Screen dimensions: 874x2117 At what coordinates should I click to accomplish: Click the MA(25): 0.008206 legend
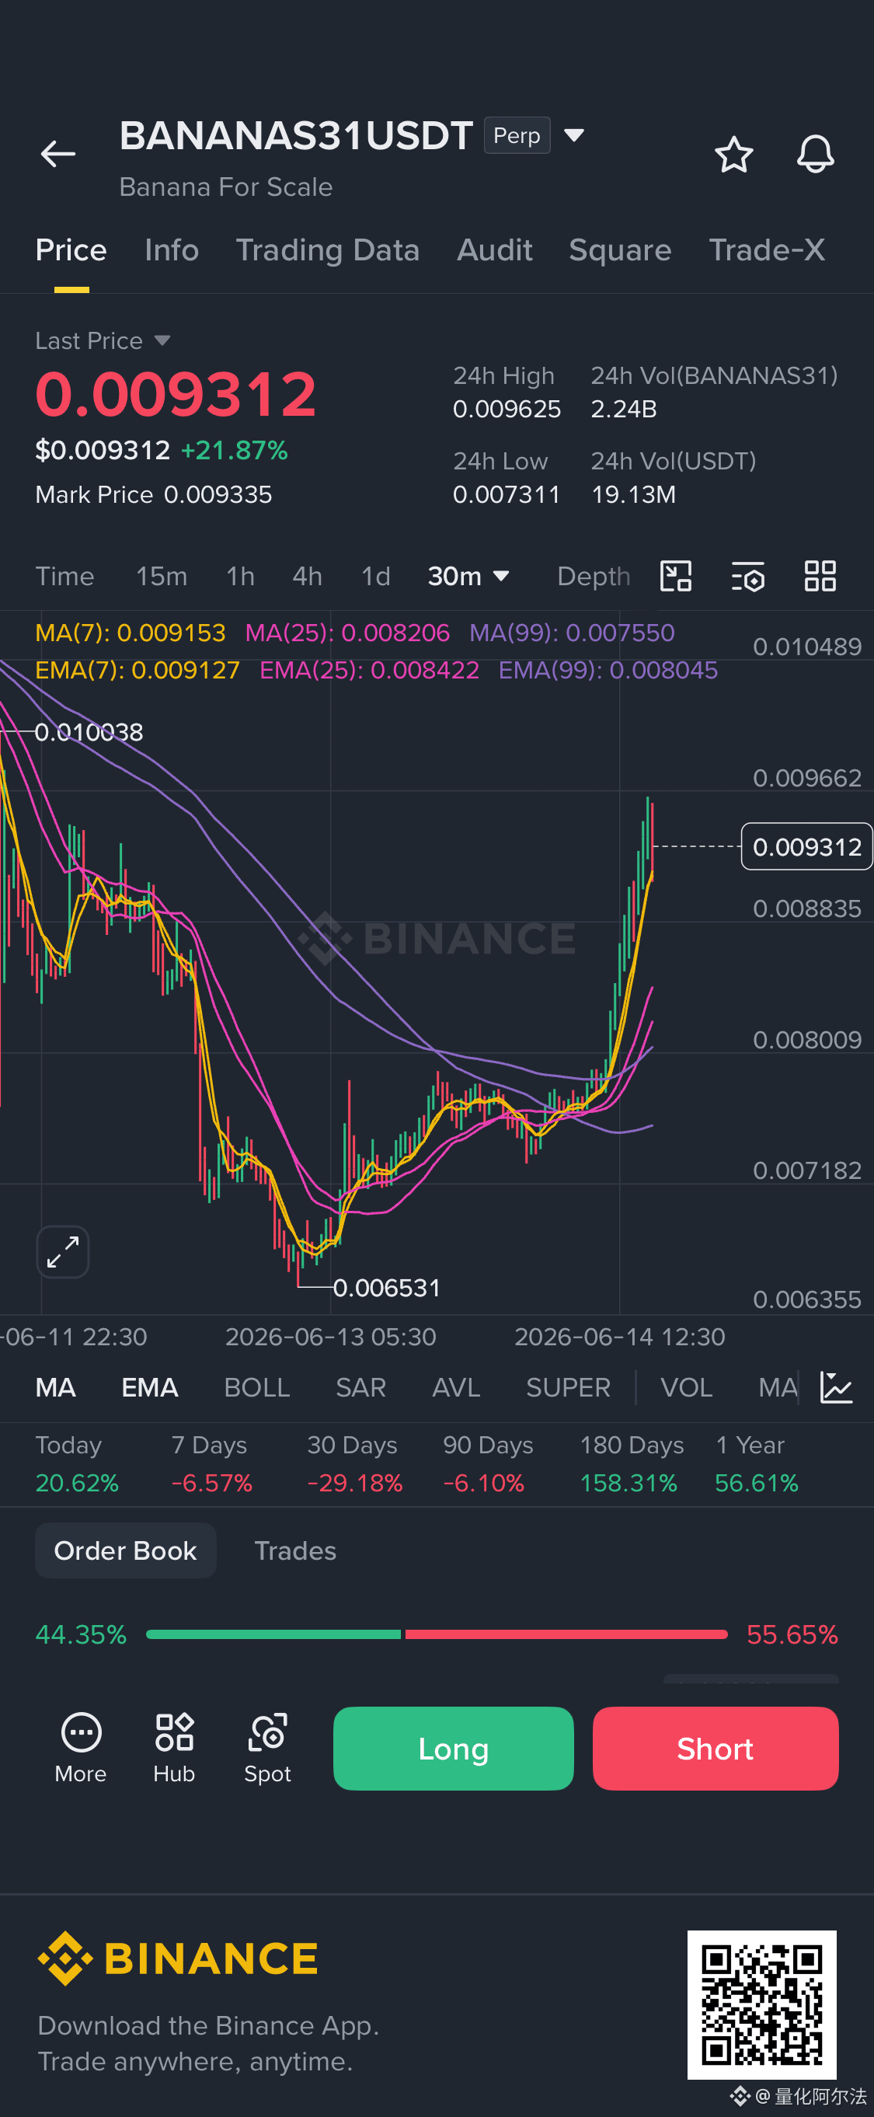point(347,632)
